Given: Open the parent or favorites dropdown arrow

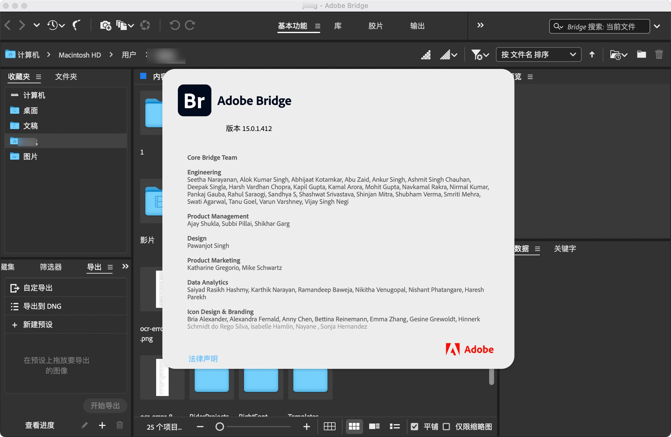Looking at the screenshot, I should [x=36, y=25].
